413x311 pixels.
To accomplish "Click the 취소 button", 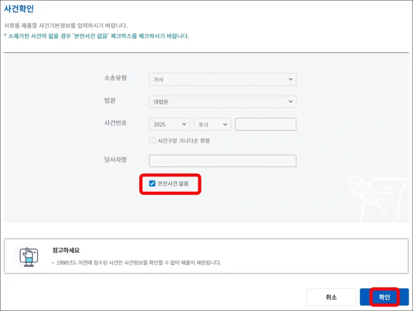I will [x=331, y=297].
